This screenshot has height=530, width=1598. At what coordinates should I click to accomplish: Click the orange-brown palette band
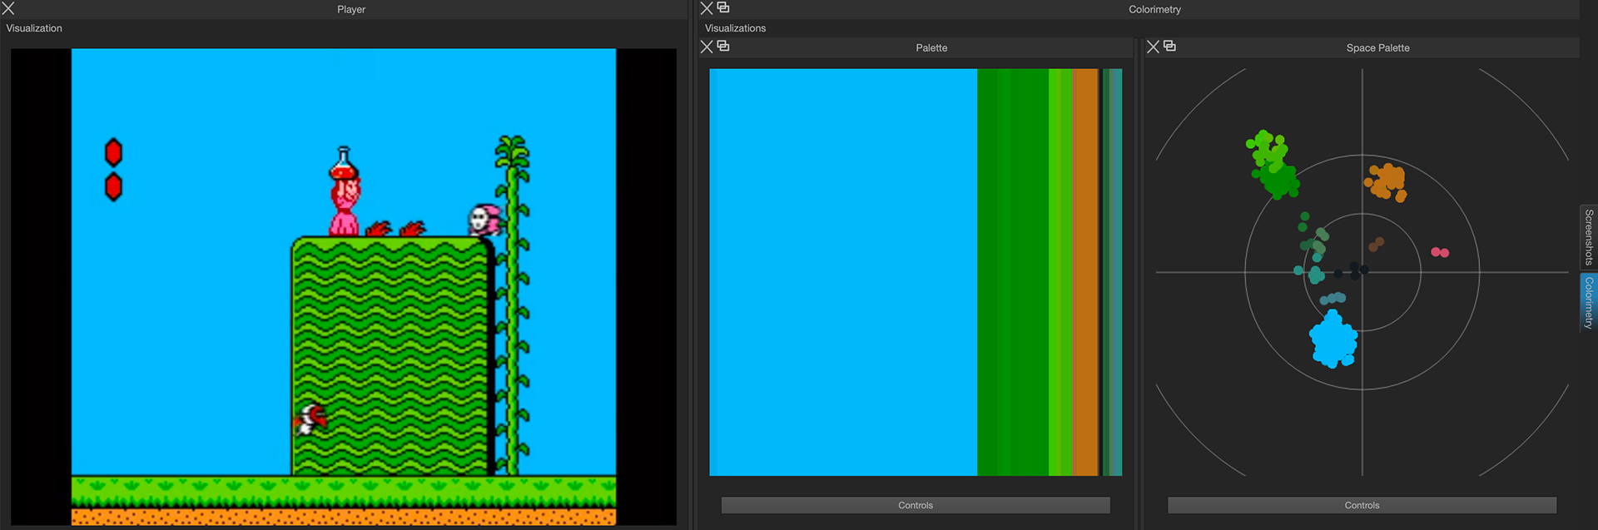tap(1085, 272)
